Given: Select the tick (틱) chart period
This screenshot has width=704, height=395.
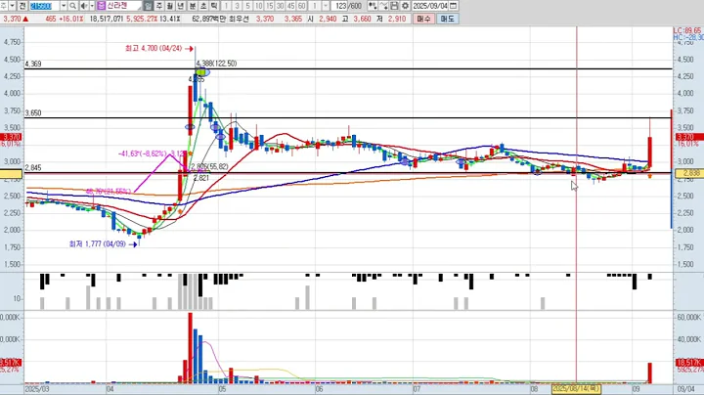Looking at the screenshot, I should [x=214, y=6].
